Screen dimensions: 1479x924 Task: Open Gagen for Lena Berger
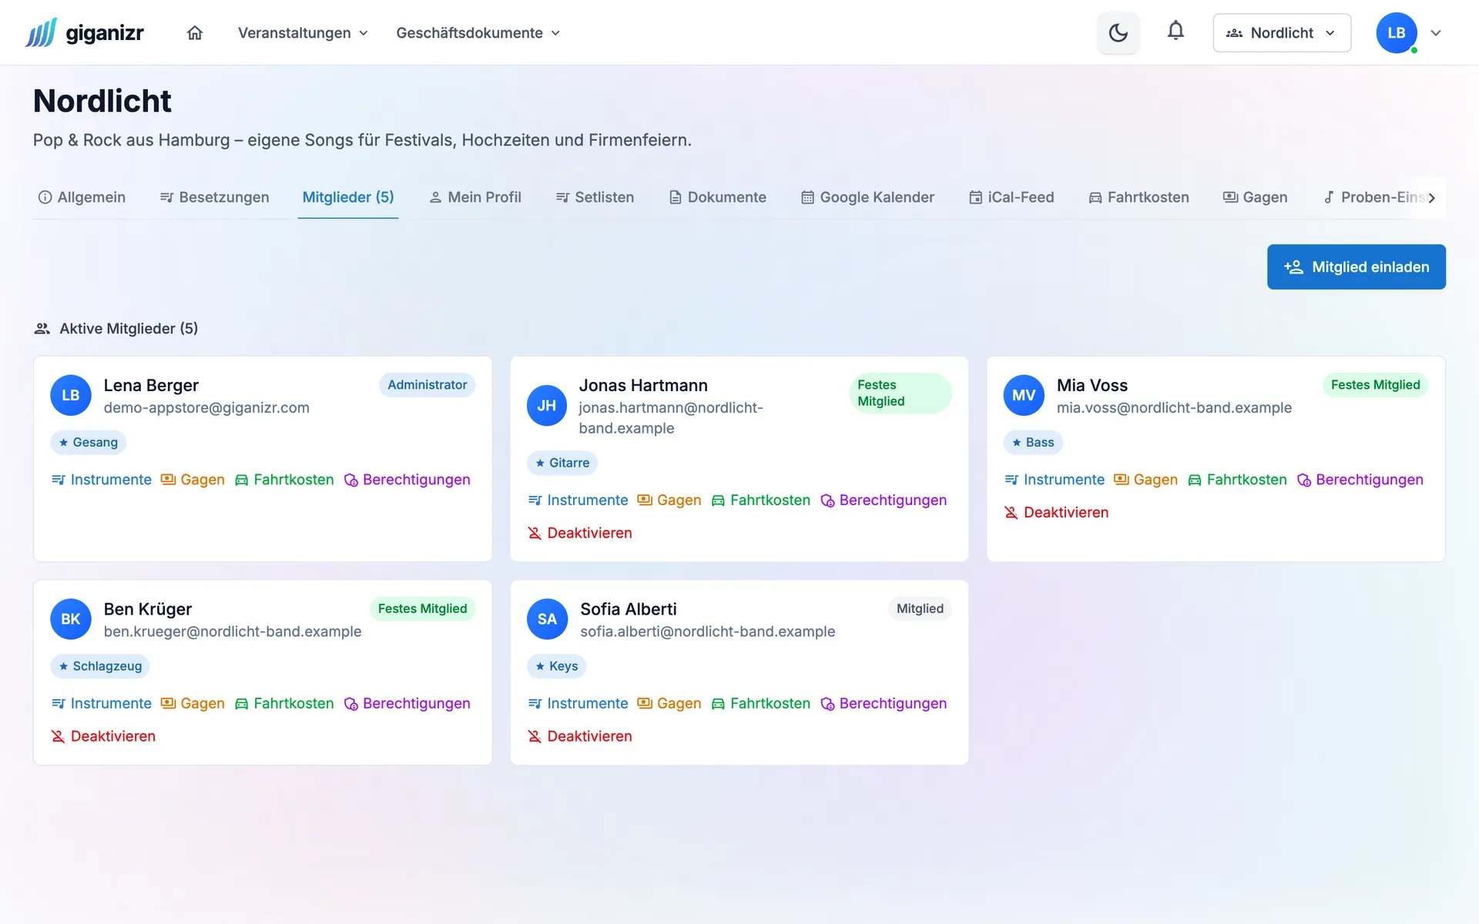(193, 480)
